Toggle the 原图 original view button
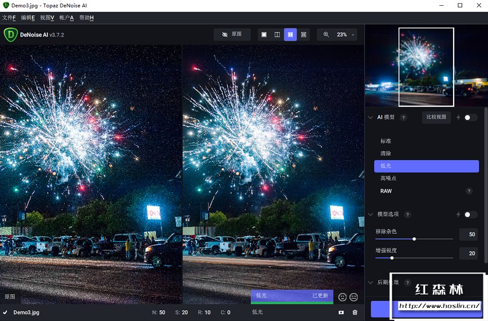This screenshot has height=321, width=488. [232, 34]
